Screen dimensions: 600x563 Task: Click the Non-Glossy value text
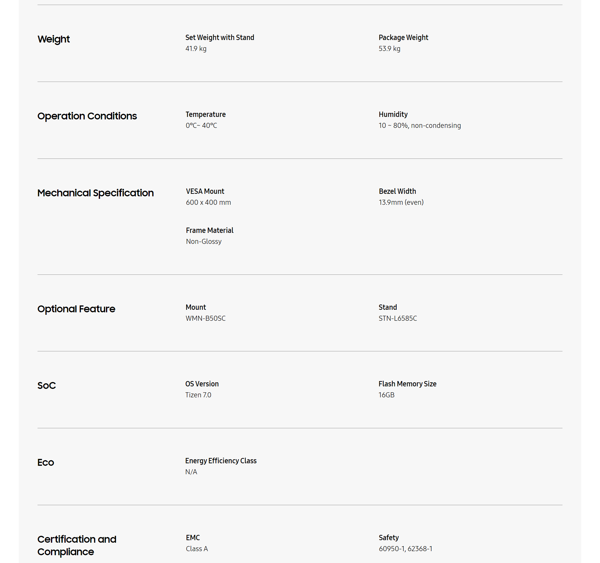[x=204, y=241]
